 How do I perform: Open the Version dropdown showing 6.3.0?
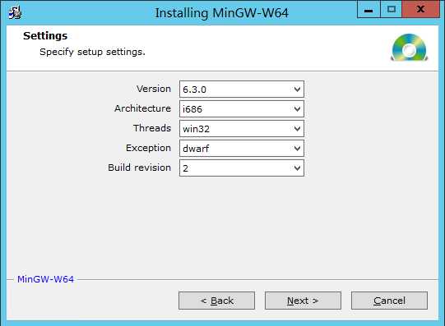pos(242,90)
